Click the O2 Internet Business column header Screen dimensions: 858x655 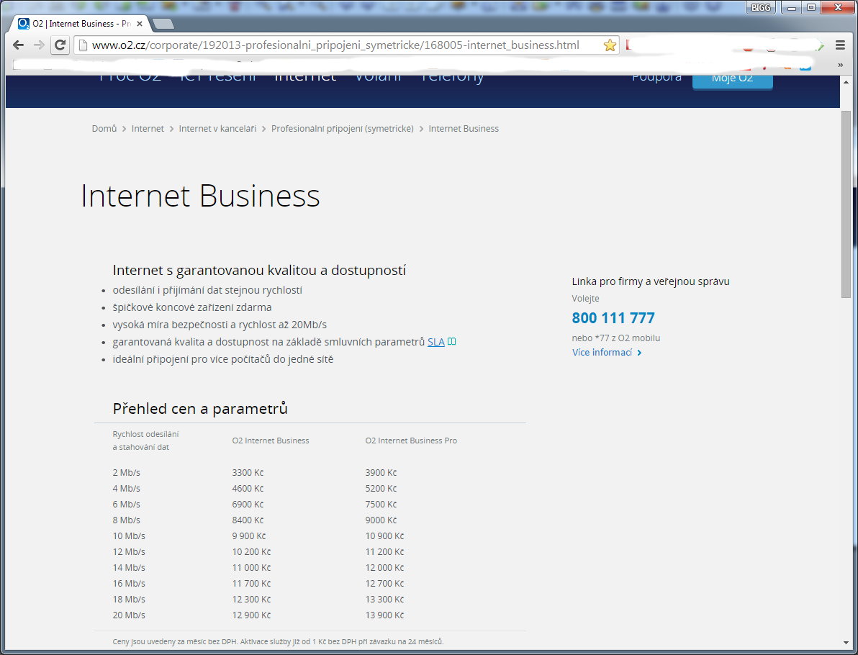tap(271, 441)
